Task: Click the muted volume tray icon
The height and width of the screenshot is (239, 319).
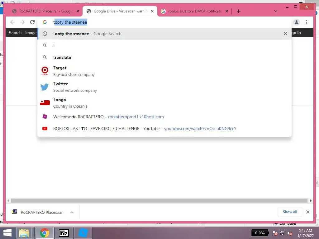Action: [289, 233]
